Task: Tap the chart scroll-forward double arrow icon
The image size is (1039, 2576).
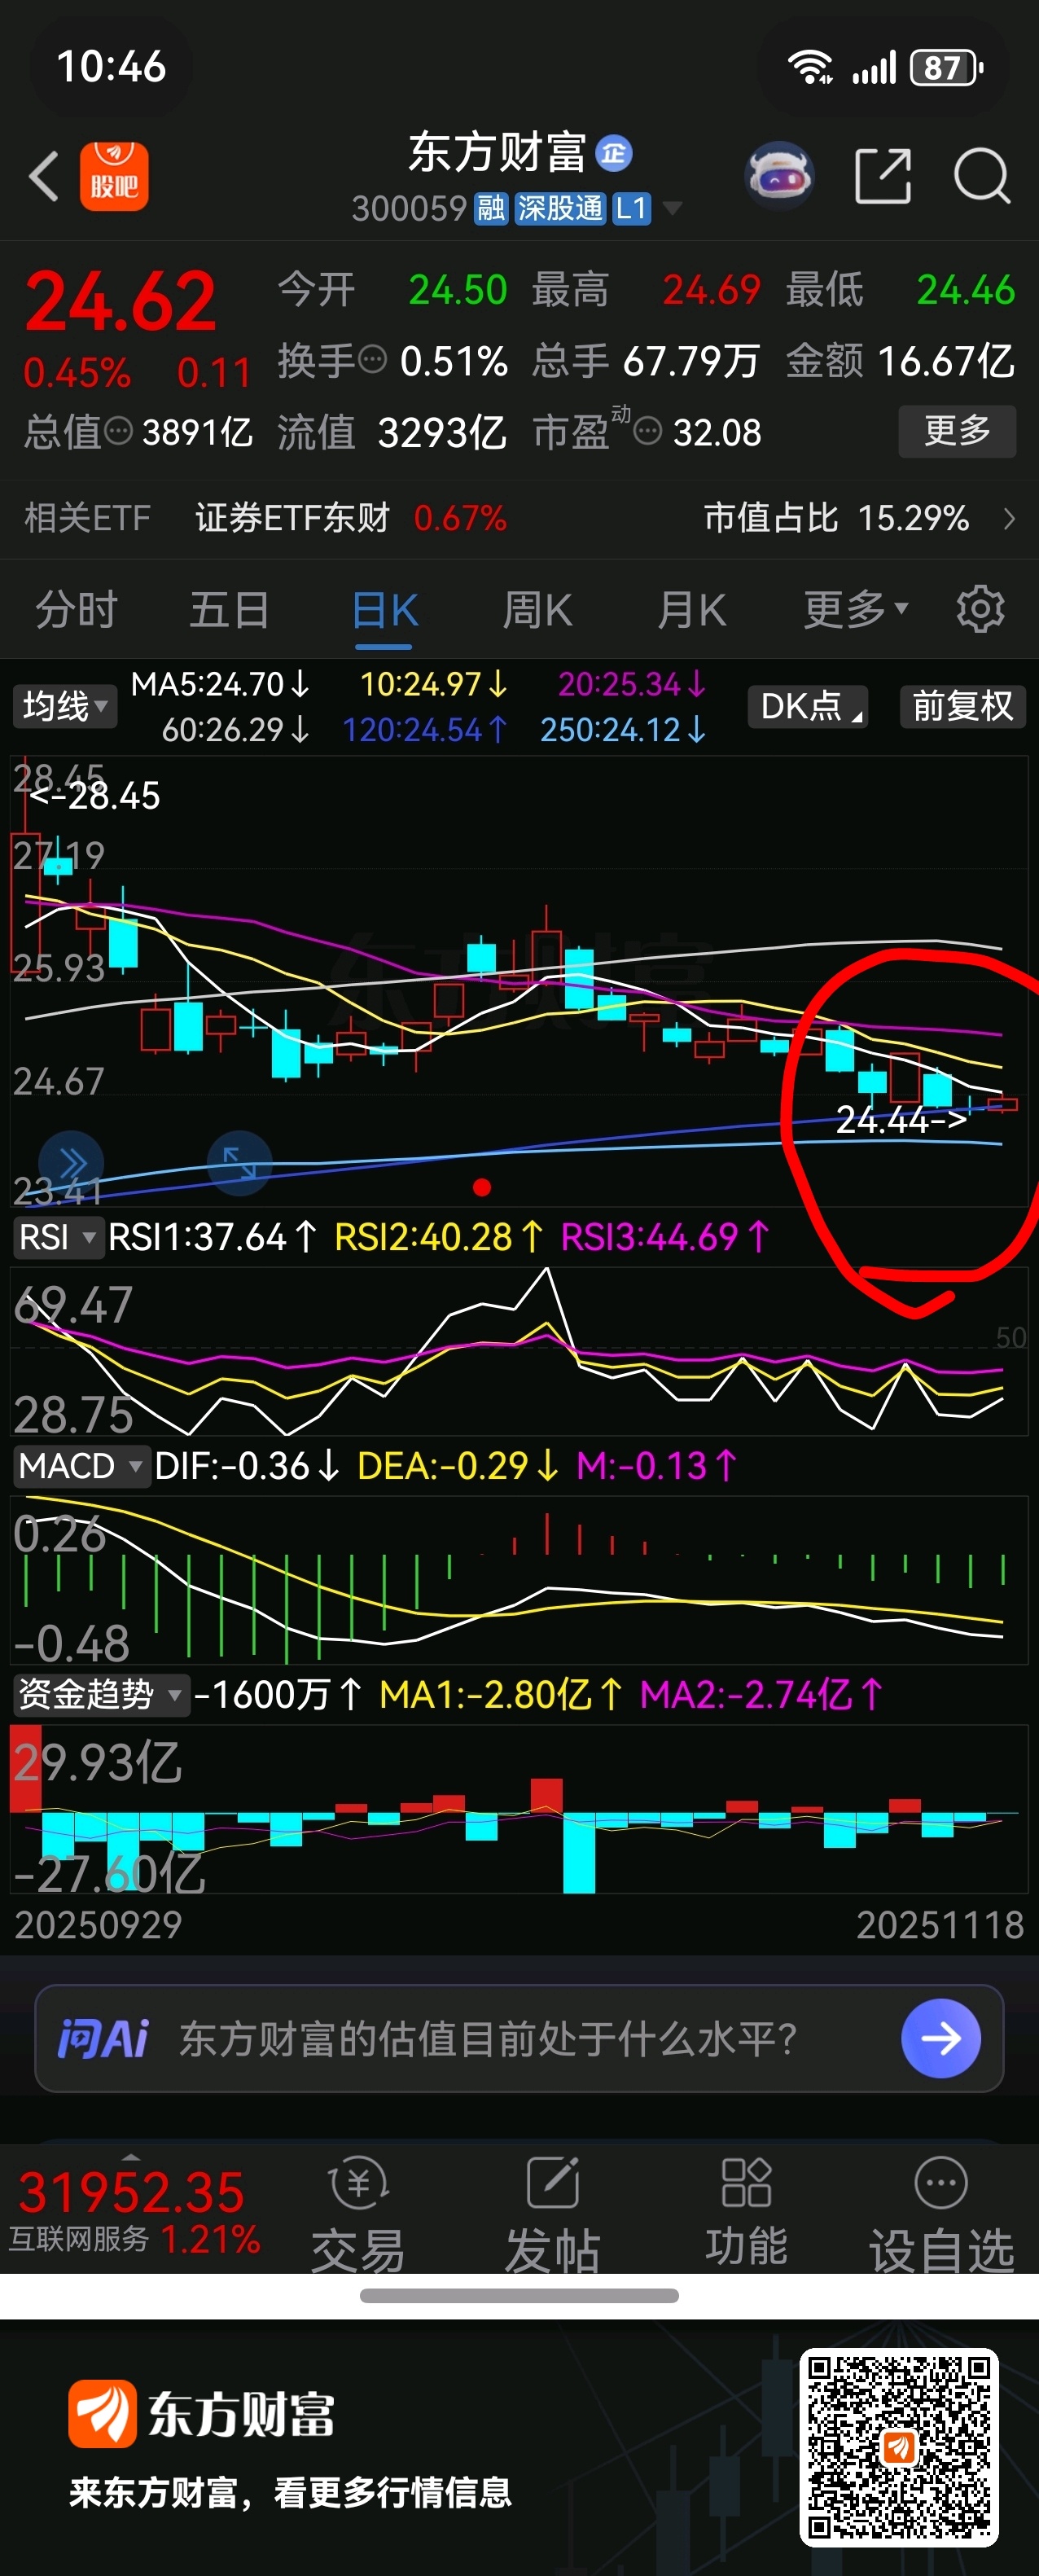Action: pyautogui.click(x=71, y=1163)
